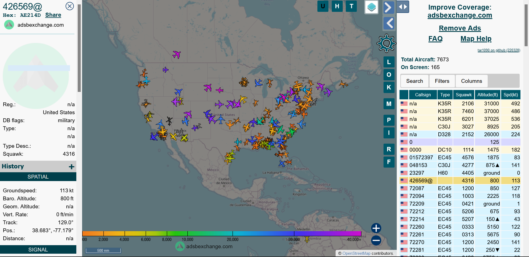
Task: Toggle the O map option
Action: click(x=389, y=75)
